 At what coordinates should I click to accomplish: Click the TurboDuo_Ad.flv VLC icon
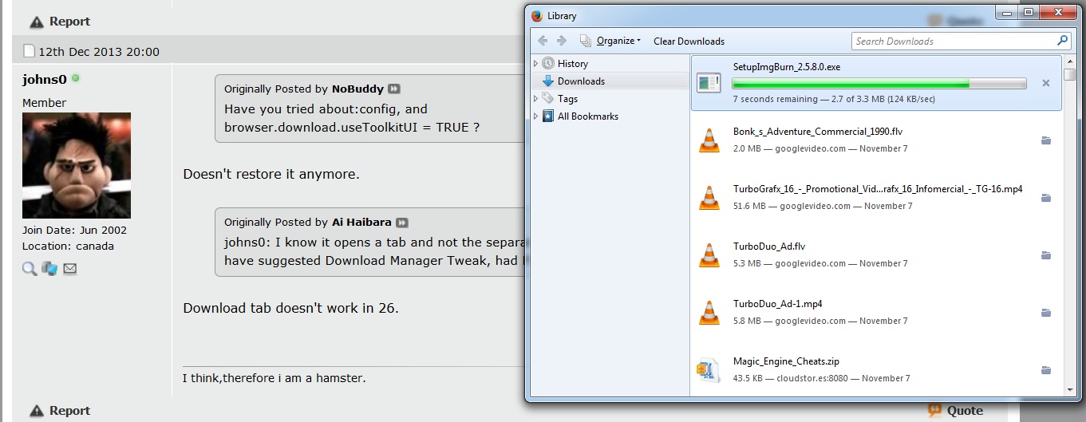pyautogui.click(x=709, y=255)
